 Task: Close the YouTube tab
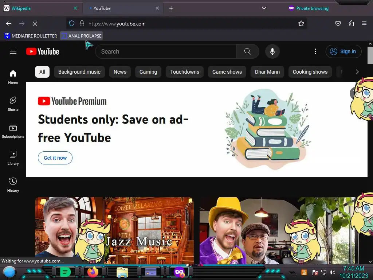click(157, 8)
